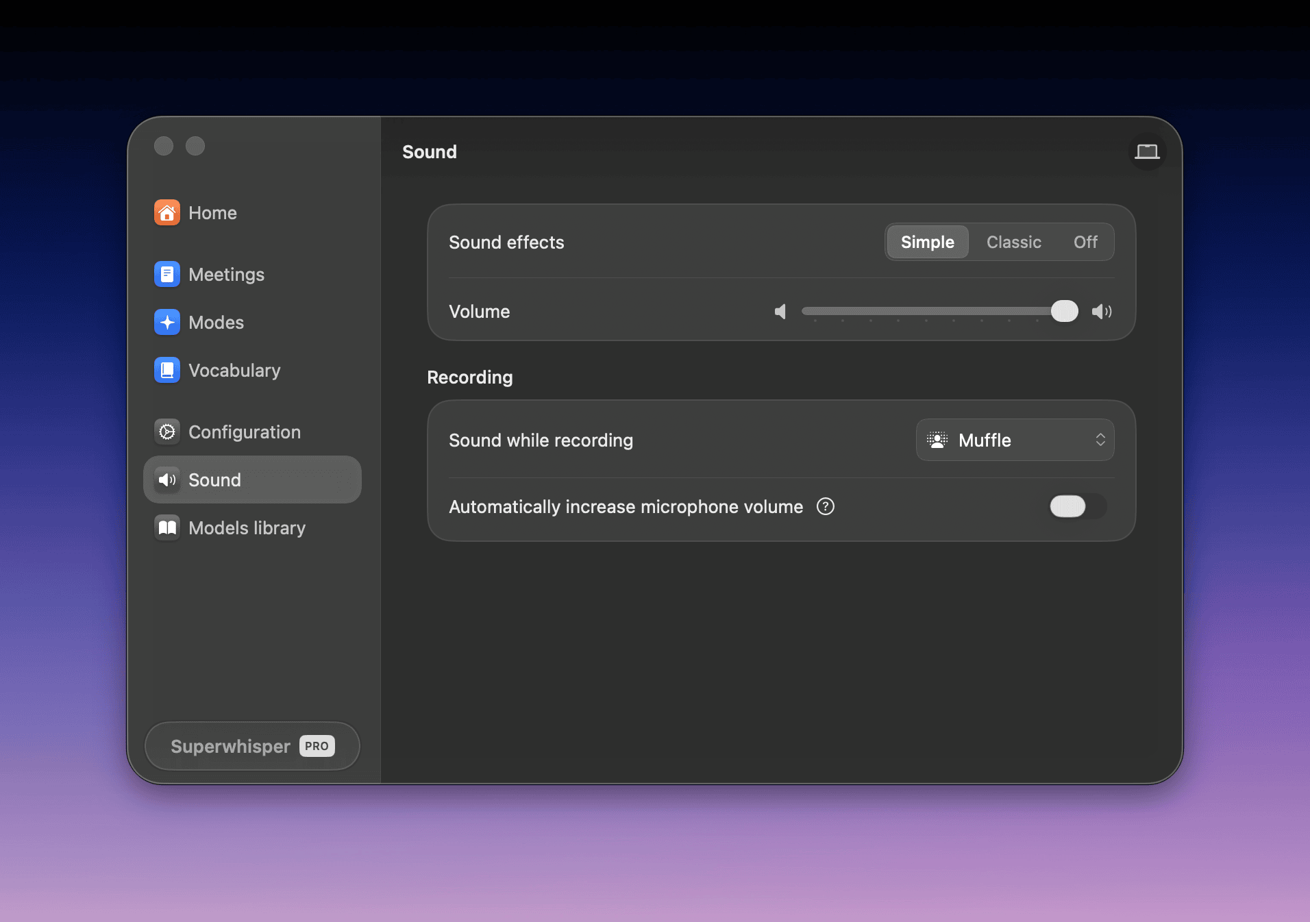The height and width of the screenshot is (922, 1310).
Task: Click the orange Home icon in sidebar
Action: click(167, 213)
